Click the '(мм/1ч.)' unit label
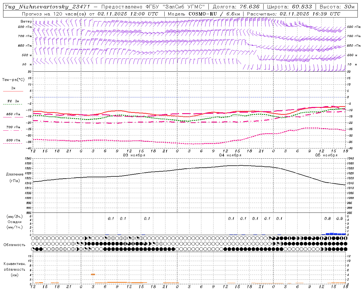Image resolution: width=362 pixels, height=289 pixels. pyautogui.click(x=14, y=227)
